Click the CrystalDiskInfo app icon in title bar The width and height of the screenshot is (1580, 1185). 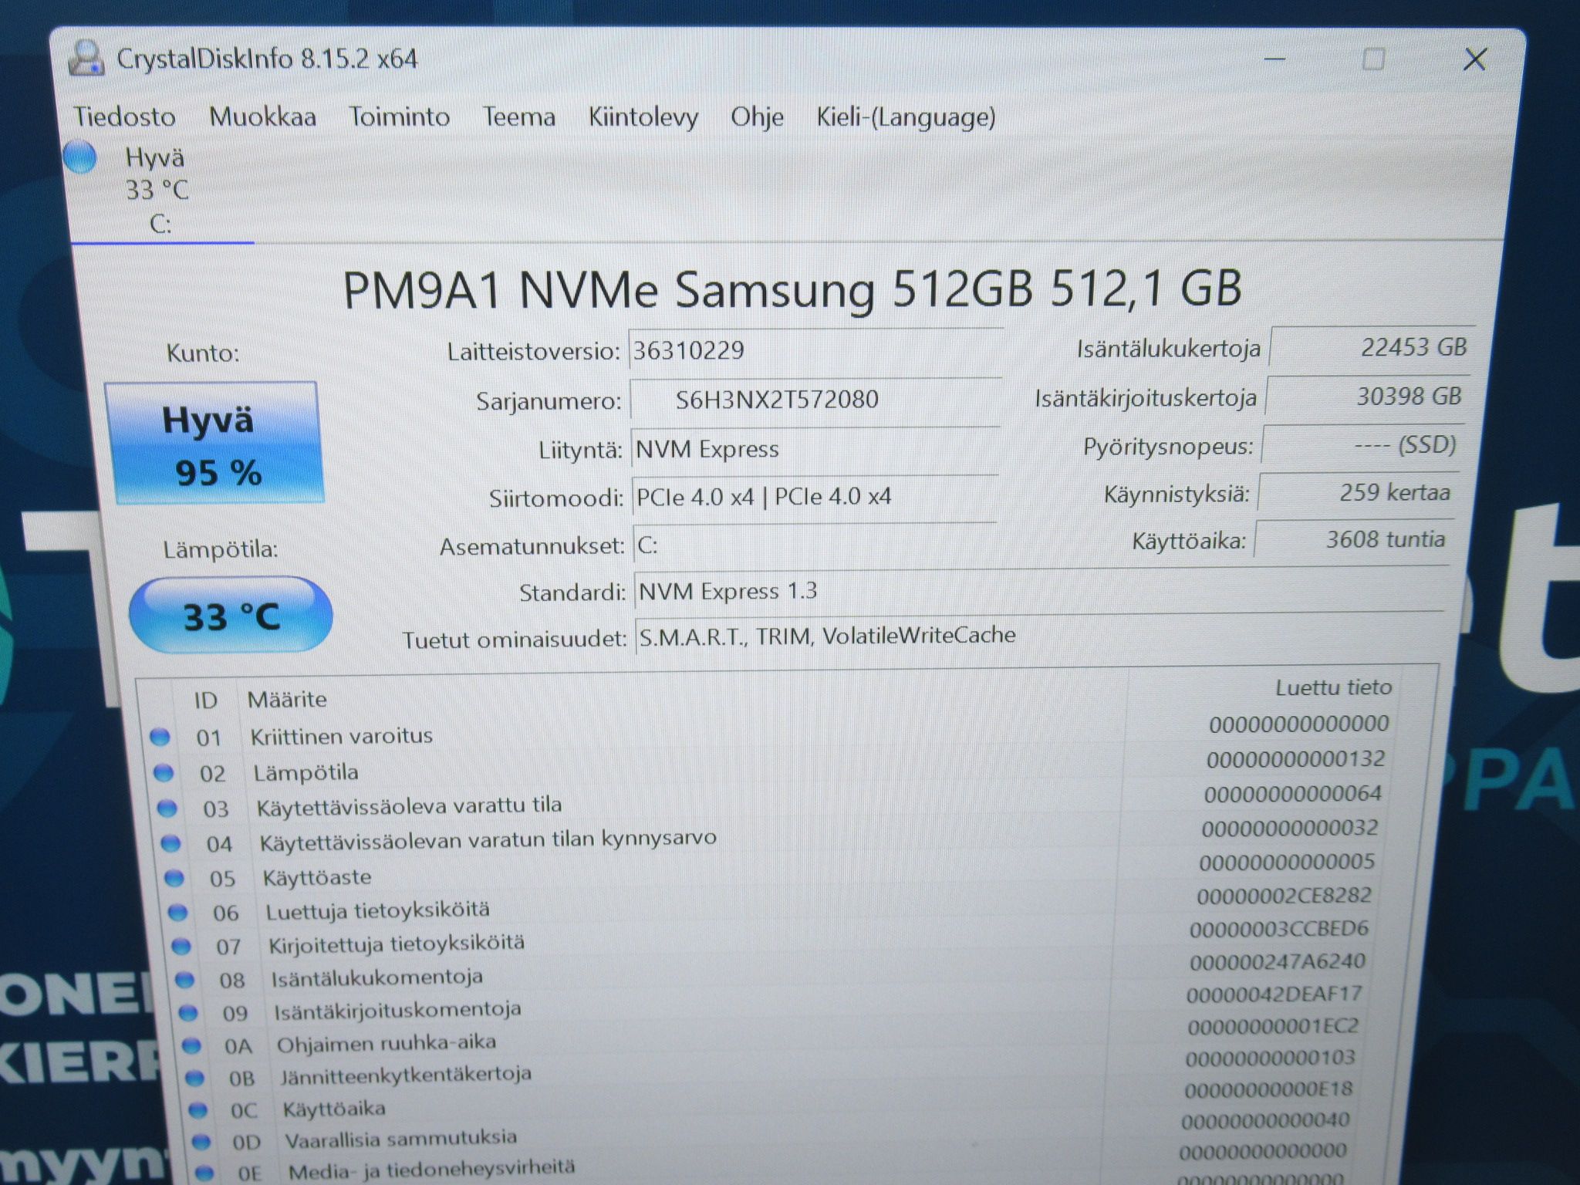[x=86, y=59]
